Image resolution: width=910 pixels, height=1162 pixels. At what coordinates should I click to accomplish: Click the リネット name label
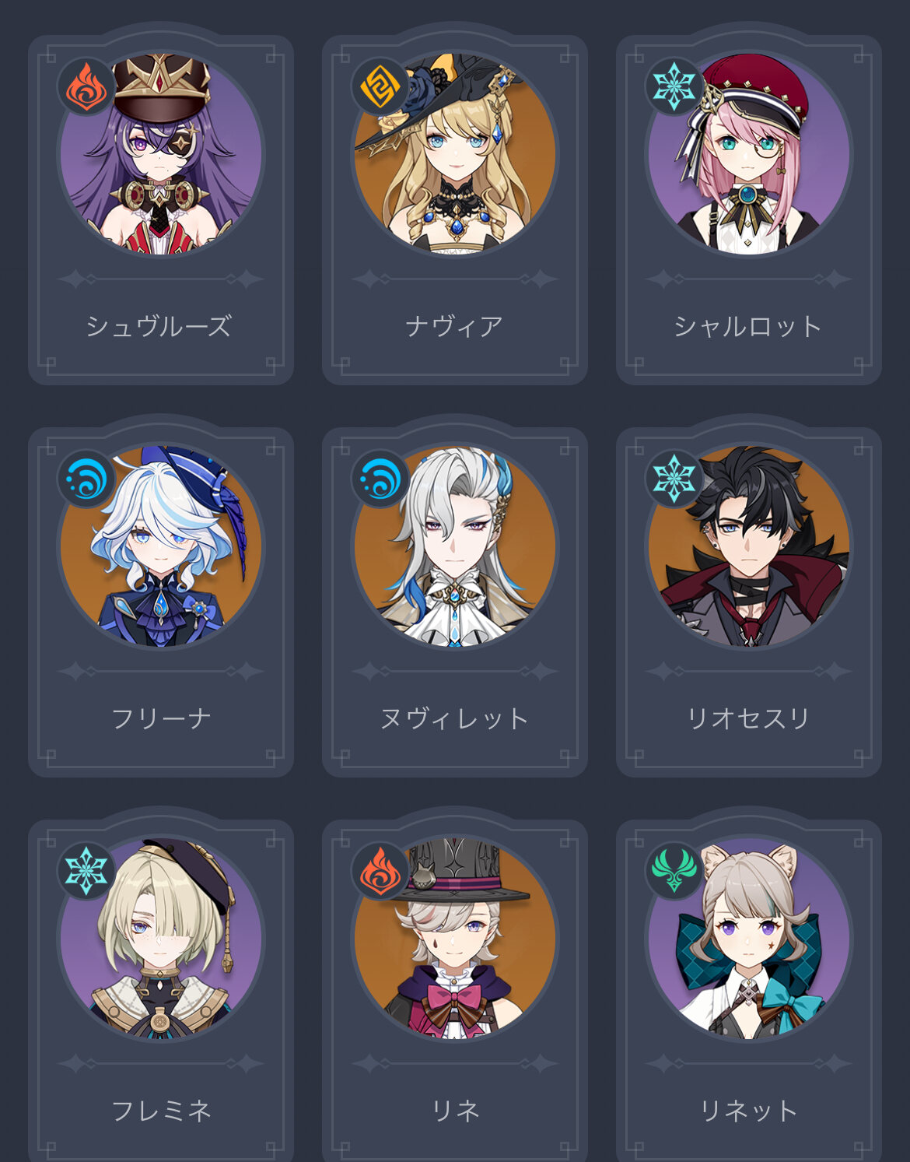tap(748, 1110)
